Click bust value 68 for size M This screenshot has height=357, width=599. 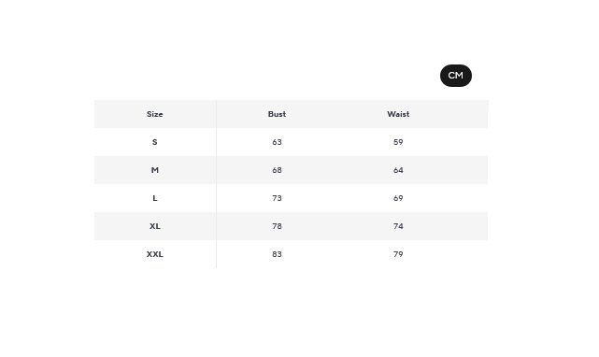pyautogui.click(x=277, y=170)
